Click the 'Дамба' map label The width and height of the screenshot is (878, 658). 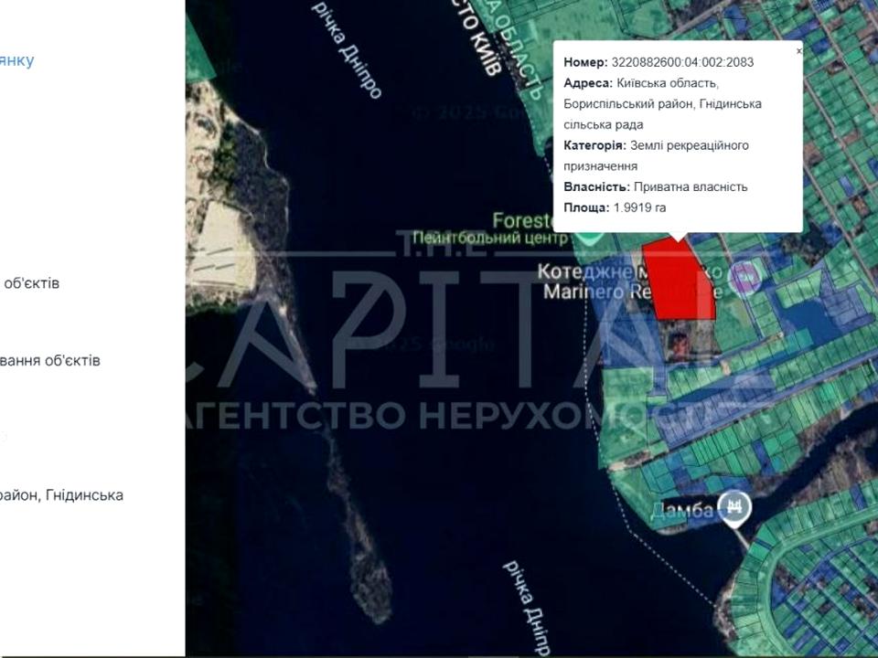point(681,511)
